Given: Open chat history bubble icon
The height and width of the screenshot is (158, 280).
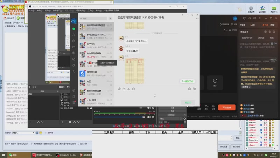Looking at the screenshot, I should click(134, 89).
